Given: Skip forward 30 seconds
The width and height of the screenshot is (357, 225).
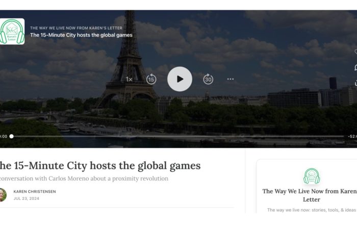Looking at the screenshot, I should click(x=208, y=79).
